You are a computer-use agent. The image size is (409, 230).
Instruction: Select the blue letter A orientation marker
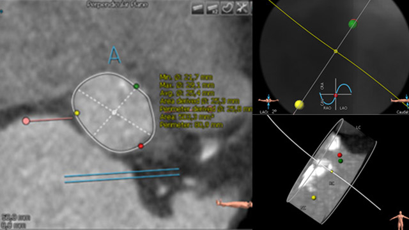pos(114,55)
